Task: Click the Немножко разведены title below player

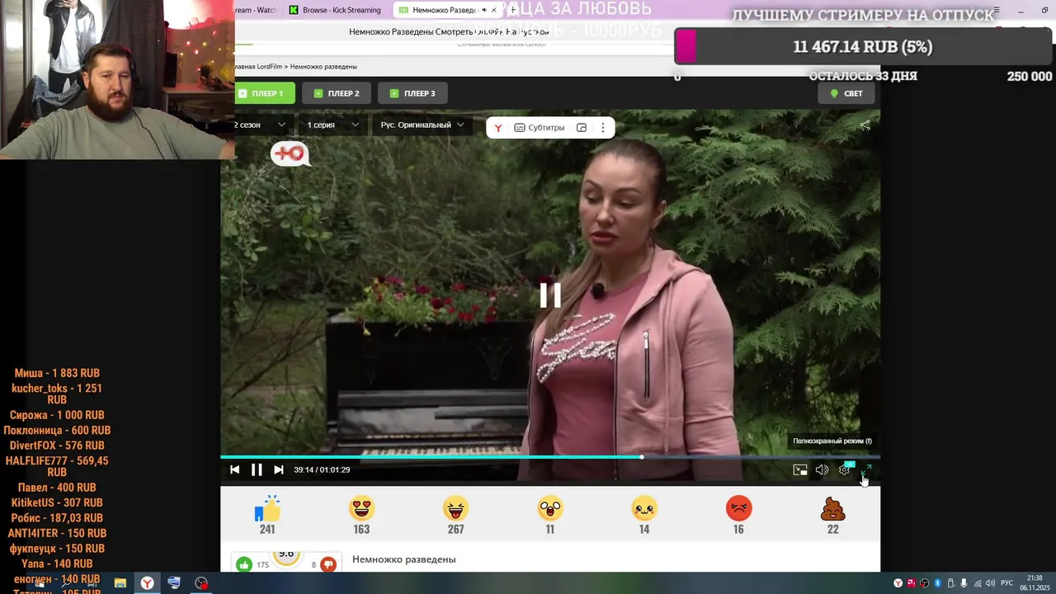Action: [x=404, y=559]
